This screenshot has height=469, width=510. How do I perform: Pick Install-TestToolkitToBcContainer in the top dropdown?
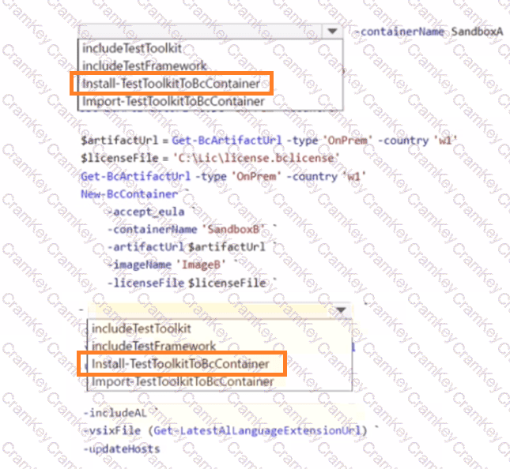pos(171,83)
